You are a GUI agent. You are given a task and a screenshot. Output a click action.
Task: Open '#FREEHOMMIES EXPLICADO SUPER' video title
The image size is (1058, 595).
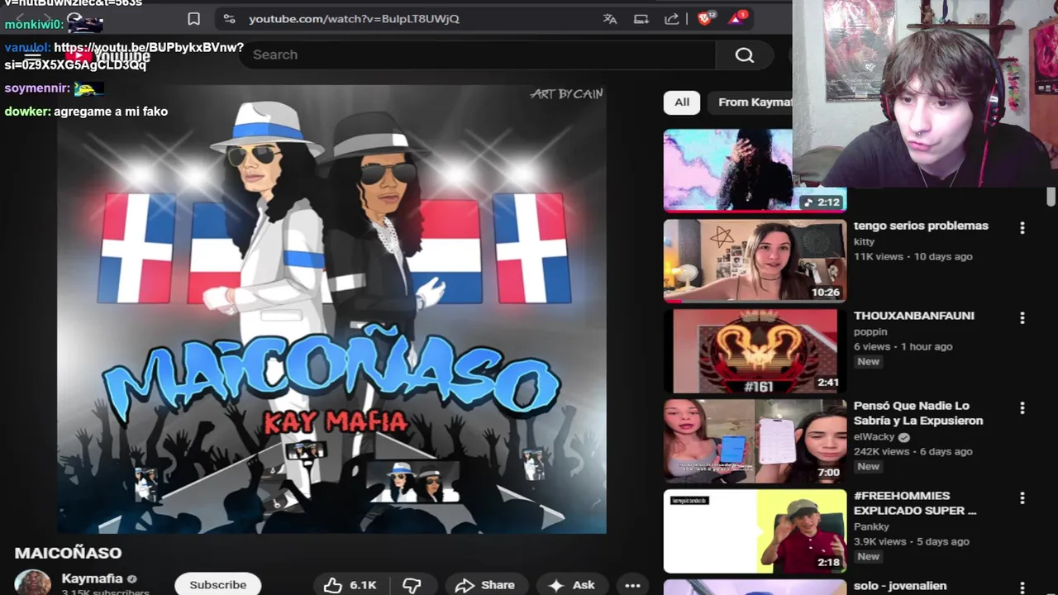pyautogui.click(x=915, y=502)
